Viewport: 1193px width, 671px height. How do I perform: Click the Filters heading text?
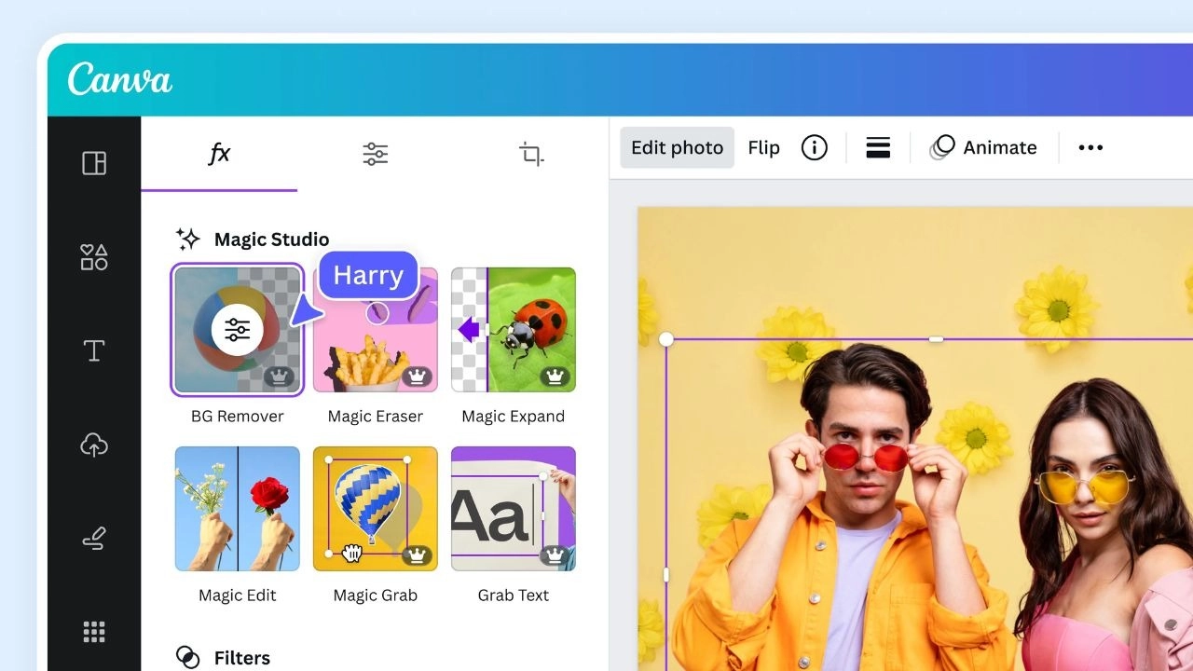242,658
